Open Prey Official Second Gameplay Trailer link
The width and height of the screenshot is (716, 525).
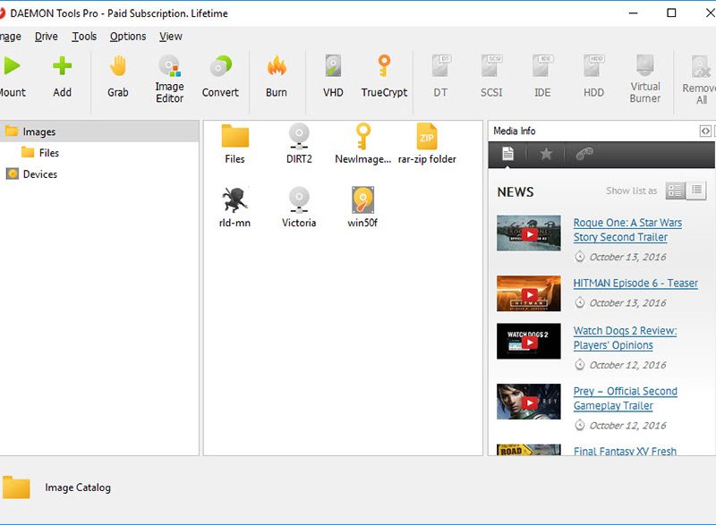[x=625, y=398]
